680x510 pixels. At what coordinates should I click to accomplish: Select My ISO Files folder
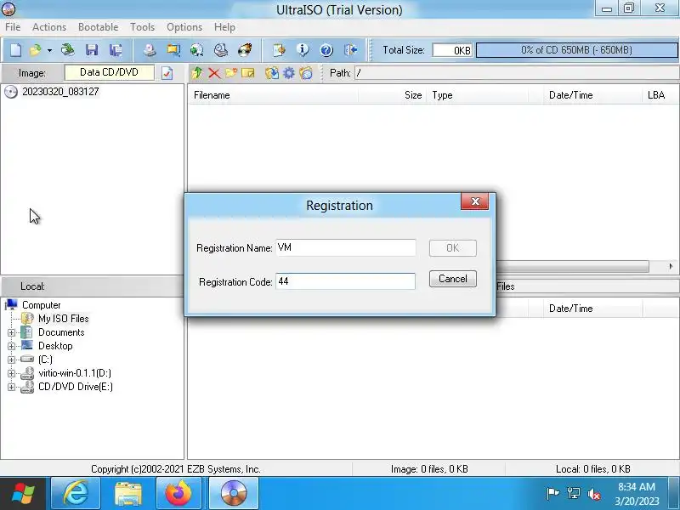(63, 319)
